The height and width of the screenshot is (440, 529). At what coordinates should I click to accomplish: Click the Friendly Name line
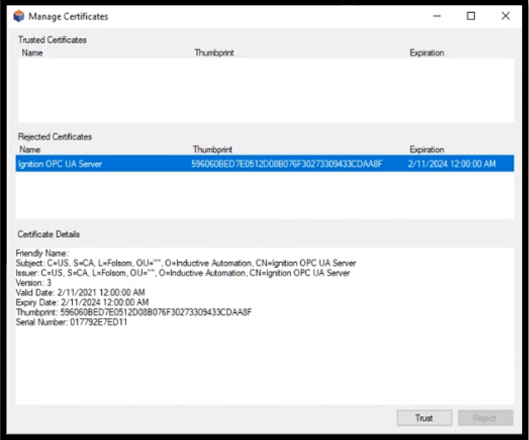[x=42, y=253]
